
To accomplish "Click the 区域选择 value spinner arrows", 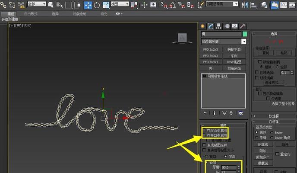I will click(292, 73).
